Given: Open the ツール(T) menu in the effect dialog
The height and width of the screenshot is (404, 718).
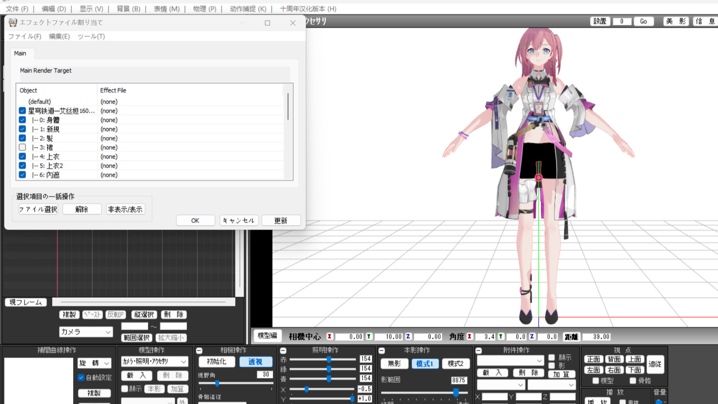Looking at the screenshot, I should [x=91, y=37].
